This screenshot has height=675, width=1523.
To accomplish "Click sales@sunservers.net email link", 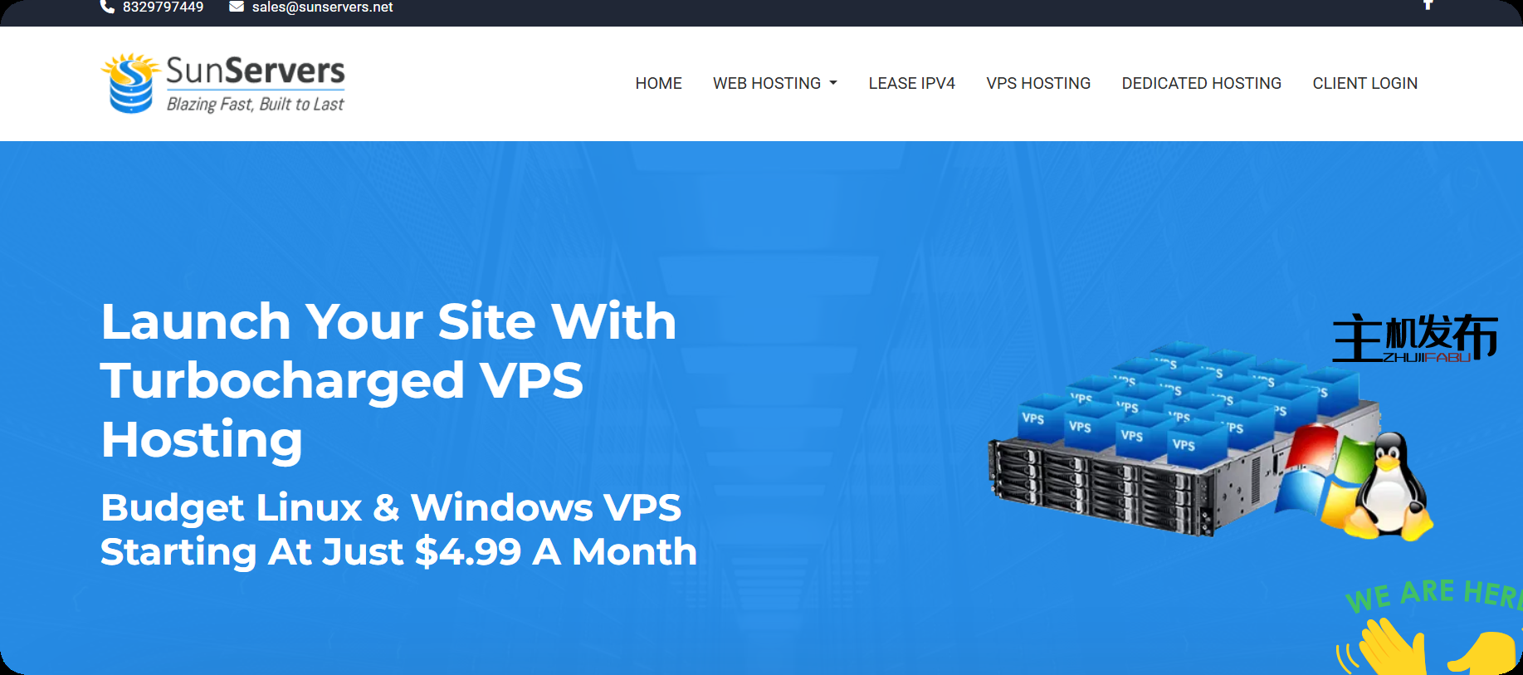I will (x=322, y=7).
